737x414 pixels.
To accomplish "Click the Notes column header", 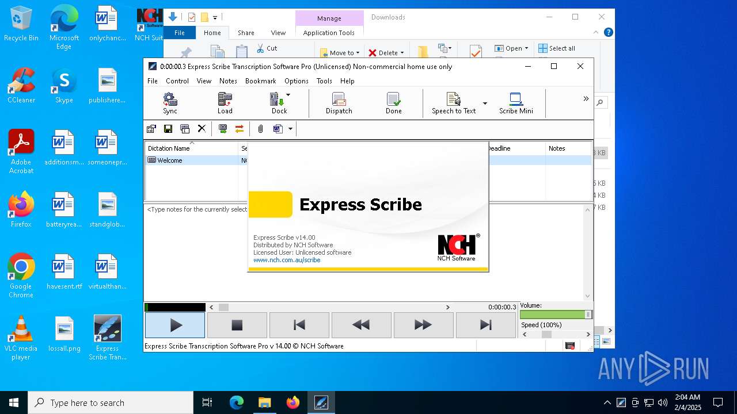I will (x=568, y=148).
